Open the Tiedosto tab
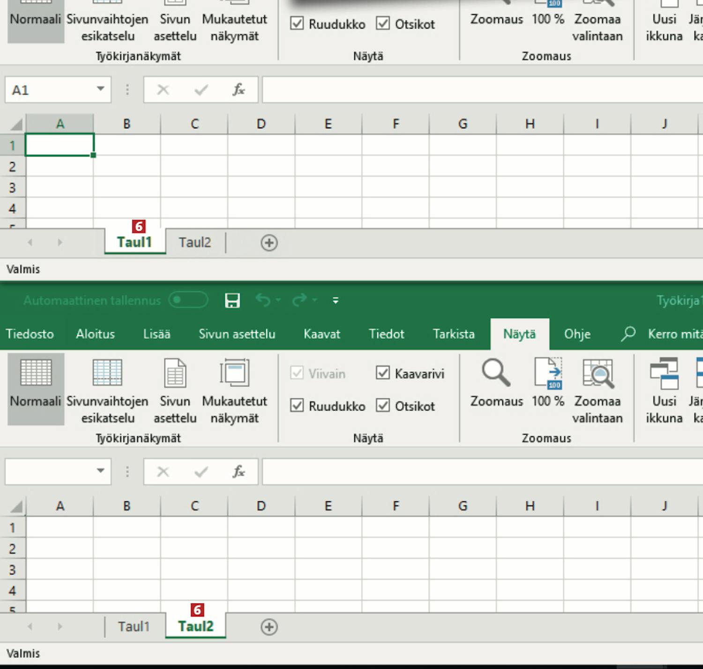Viewport: 703px width, 669px height. (x=30, y=334)
